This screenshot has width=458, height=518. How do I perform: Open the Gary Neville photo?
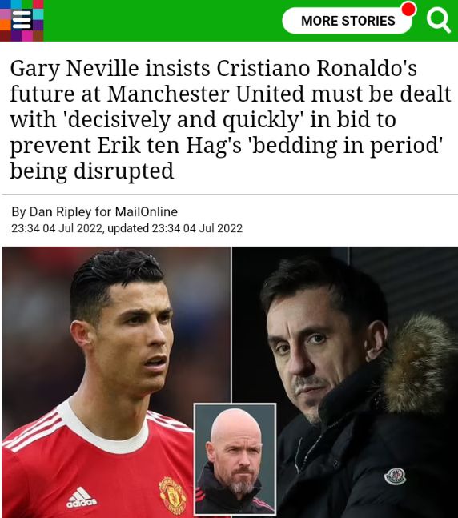tap(345, 382)
